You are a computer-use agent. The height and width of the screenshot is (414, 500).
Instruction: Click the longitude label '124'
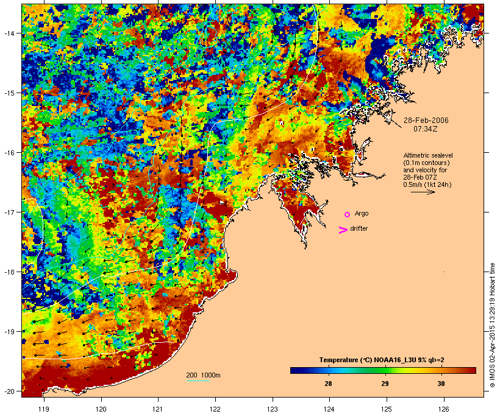click(329, 409)
